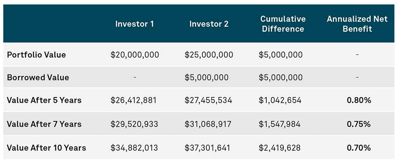Select the Value After 5 Years label

pos(44,100)
